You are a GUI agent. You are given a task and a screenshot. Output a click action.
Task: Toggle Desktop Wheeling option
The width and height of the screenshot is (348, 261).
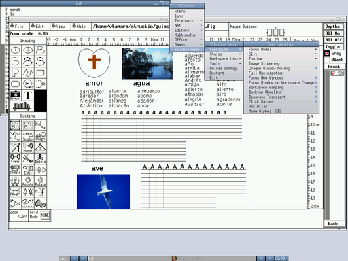pos(281,92)
